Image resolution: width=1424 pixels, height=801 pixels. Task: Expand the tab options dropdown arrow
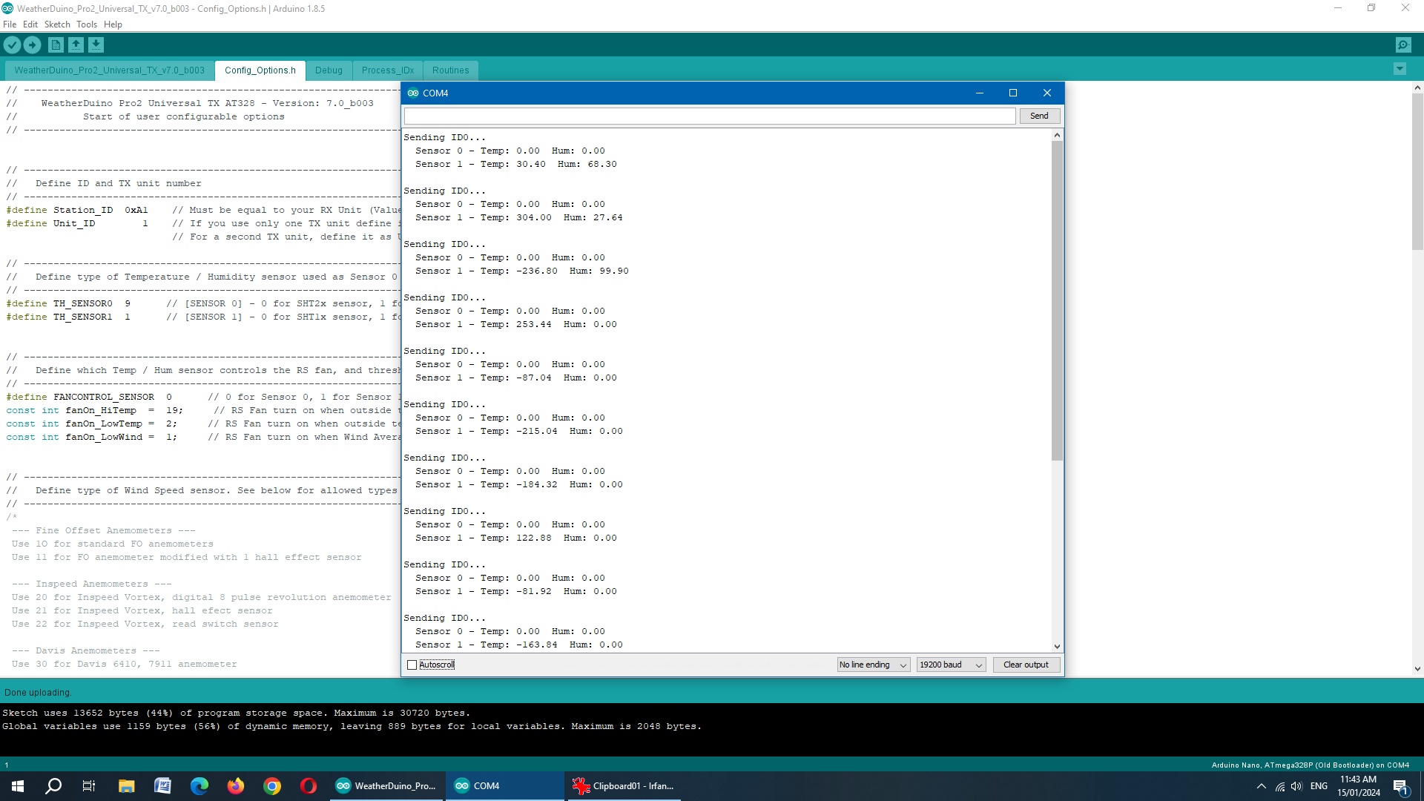point(1400,70)
